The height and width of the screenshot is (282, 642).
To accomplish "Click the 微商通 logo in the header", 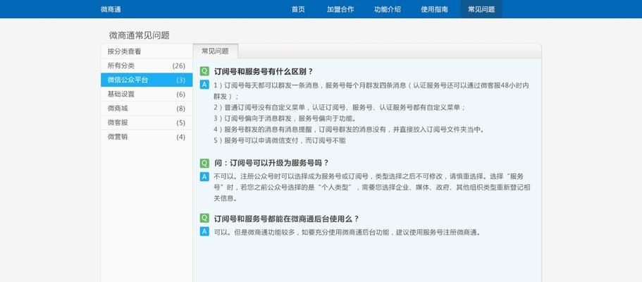I will tap(111, 9).
